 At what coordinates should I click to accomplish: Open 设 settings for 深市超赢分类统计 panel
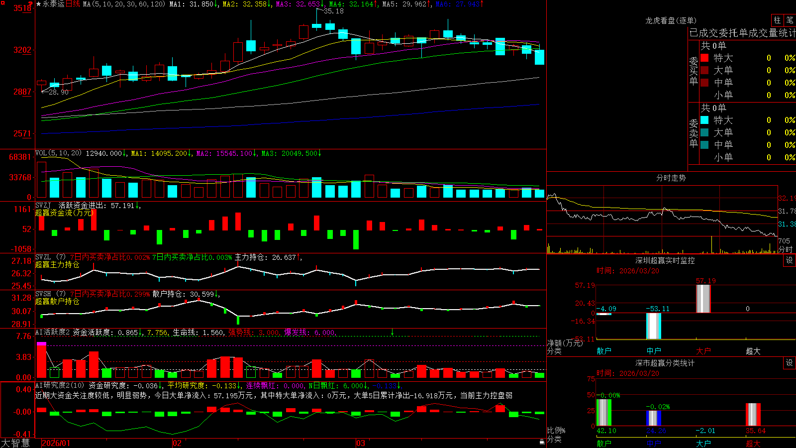pos(790,363)
